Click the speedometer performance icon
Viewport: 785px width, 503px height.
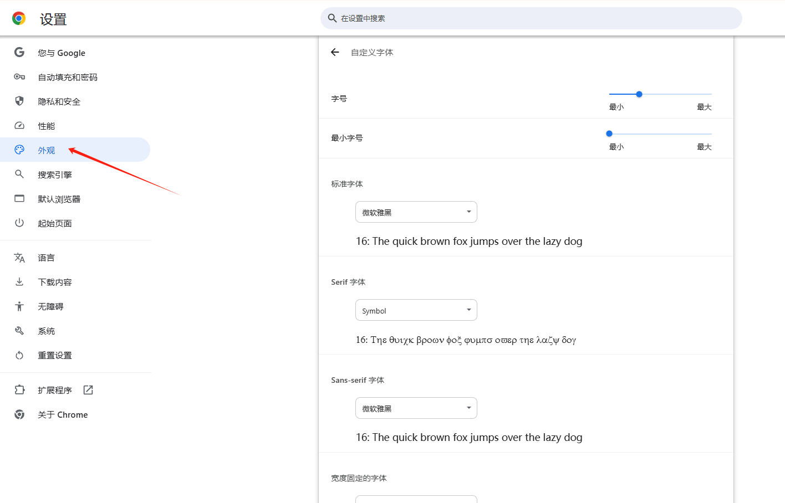19,125
